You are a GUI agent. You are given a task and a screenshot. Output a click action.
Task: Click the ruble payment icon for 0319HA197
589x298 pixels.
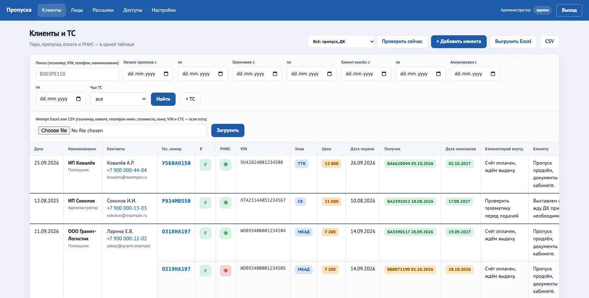coord(205,270)
